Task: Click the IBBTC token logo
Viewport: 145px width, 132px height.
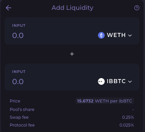Action: (x=101, y=81)
